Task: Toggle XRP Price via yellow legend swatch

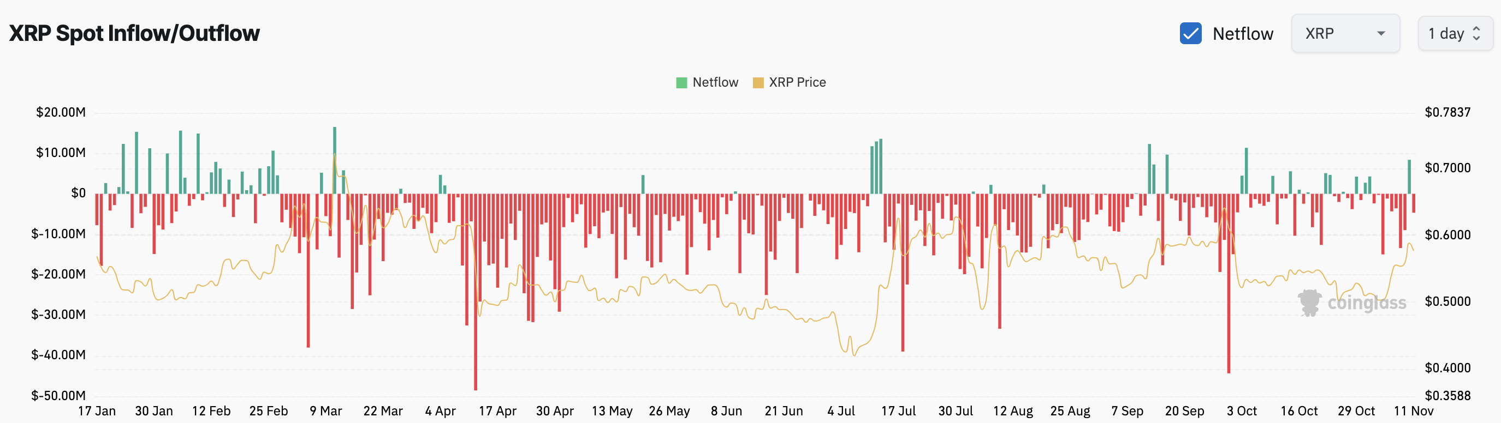Action: tap(757, 83)
